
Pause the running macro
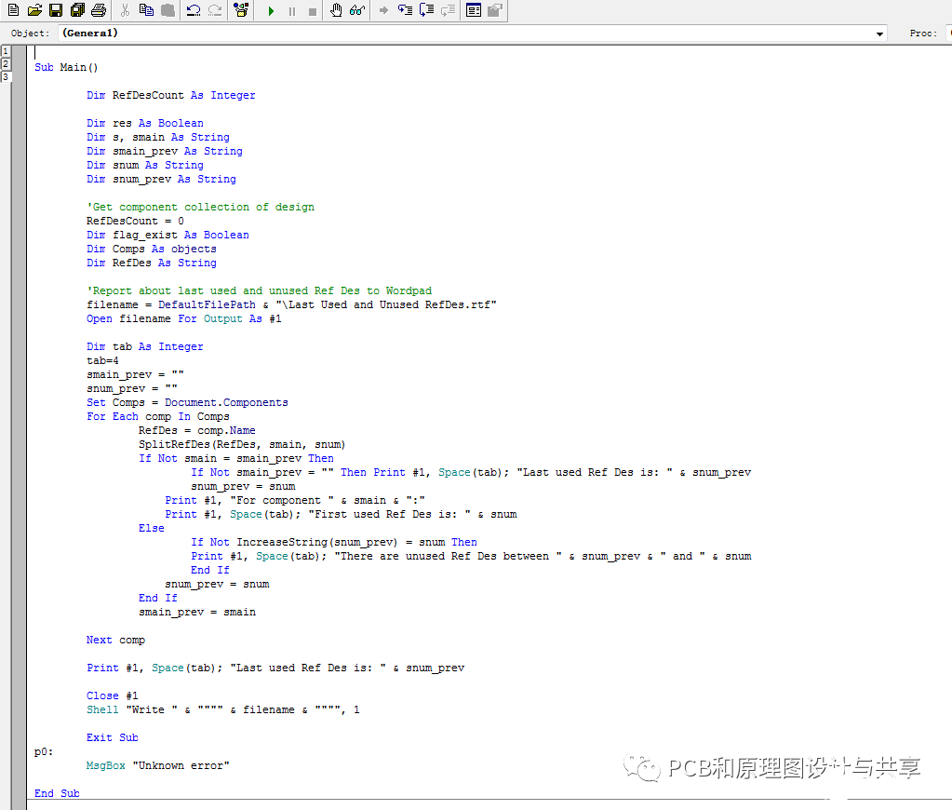[291, 11]
